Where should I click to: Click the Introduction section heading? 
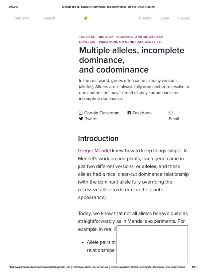pyautogui.click(x=98, y=138)
